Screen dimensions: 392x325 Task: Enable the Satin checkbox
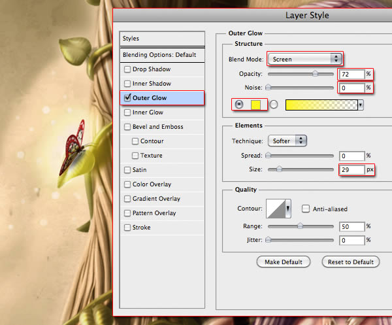pos(127,170)
